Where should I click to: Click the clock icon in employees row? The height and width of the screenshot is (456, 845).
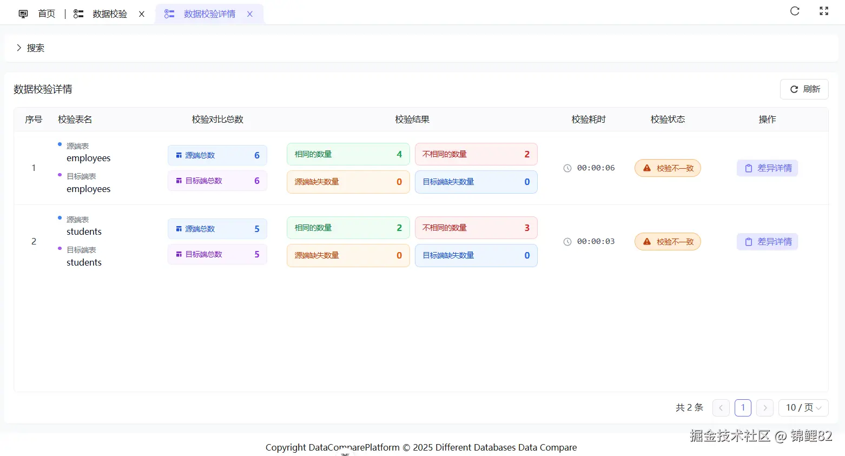point(567,168)
